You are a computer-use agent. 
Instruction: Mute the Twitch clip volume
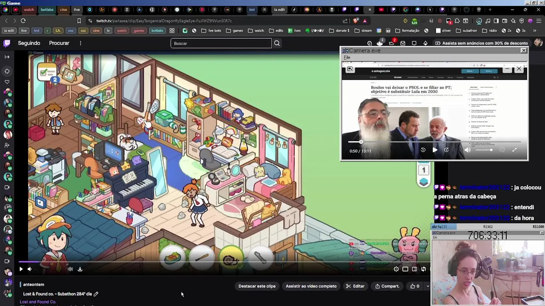click(x=30, y=269)
